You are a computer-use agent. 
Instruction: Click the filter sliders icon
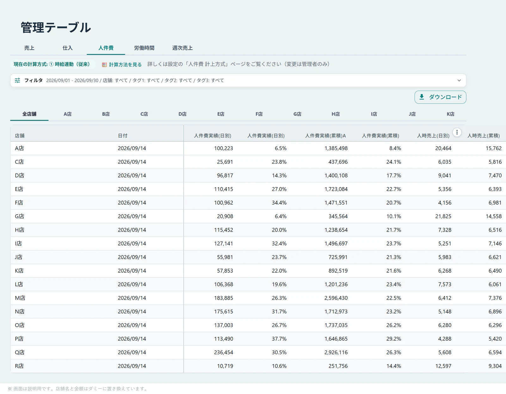point(17,81)
